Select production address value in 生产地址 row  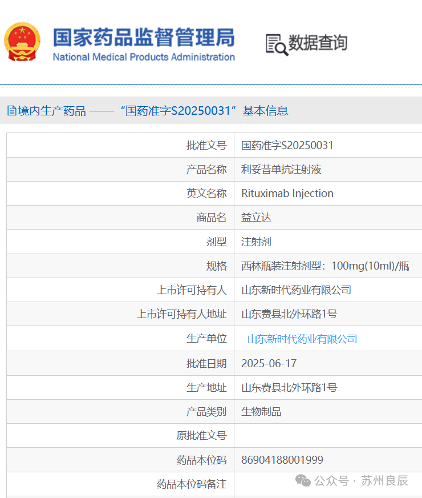tap(289, 387)
